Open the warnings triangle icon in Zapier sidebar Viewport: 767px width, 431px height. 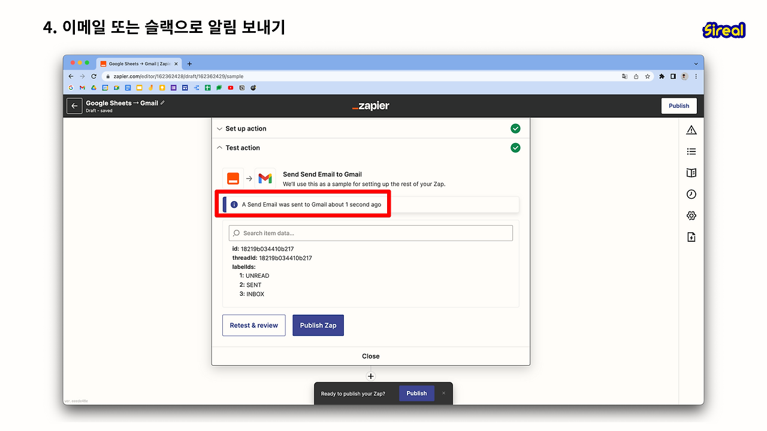(691, 130)
